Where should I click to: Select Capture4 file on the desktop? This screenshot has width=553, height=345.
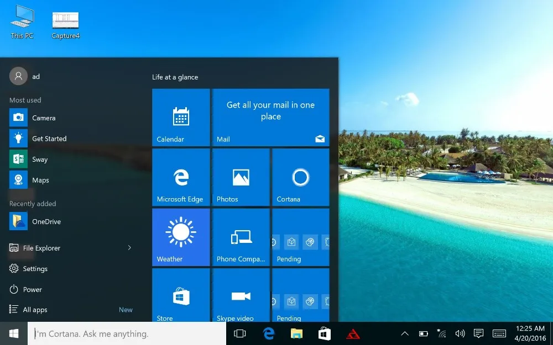[66, 25]
